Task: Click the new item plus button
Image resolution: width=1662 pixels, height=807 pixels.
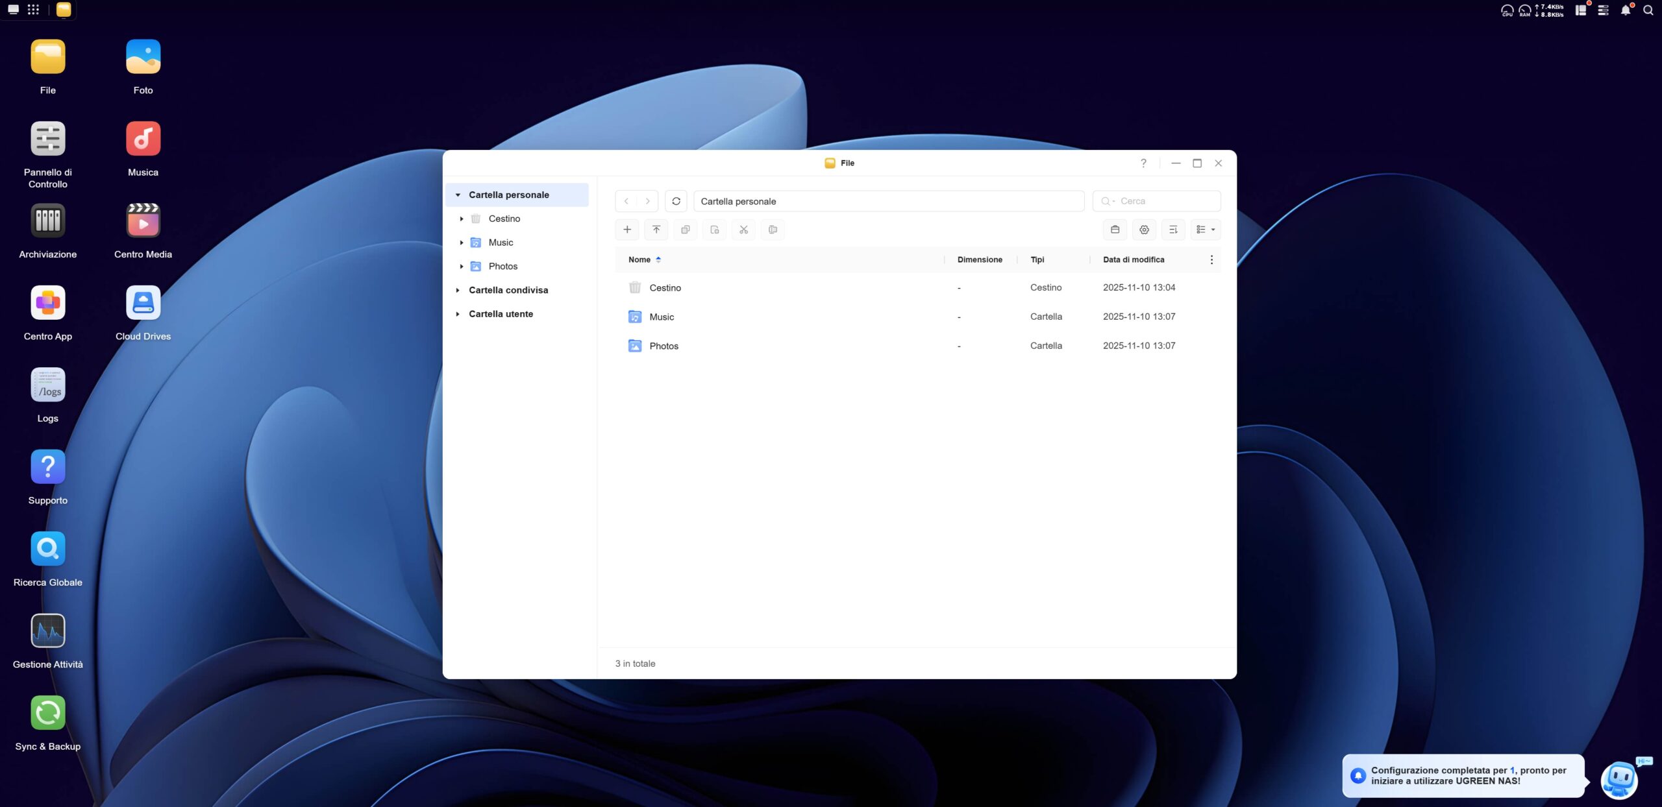Action: [627, 230]
